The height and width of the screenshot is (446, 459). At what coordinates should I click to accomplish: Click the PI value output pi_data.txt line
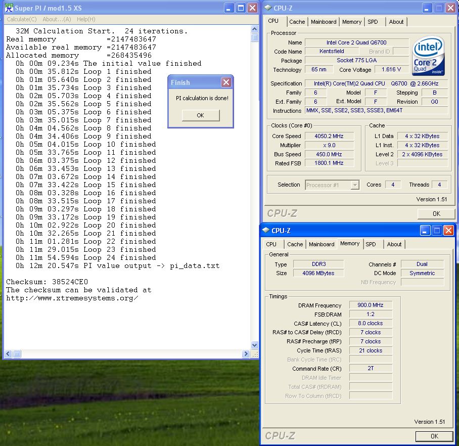click(117, 266)
